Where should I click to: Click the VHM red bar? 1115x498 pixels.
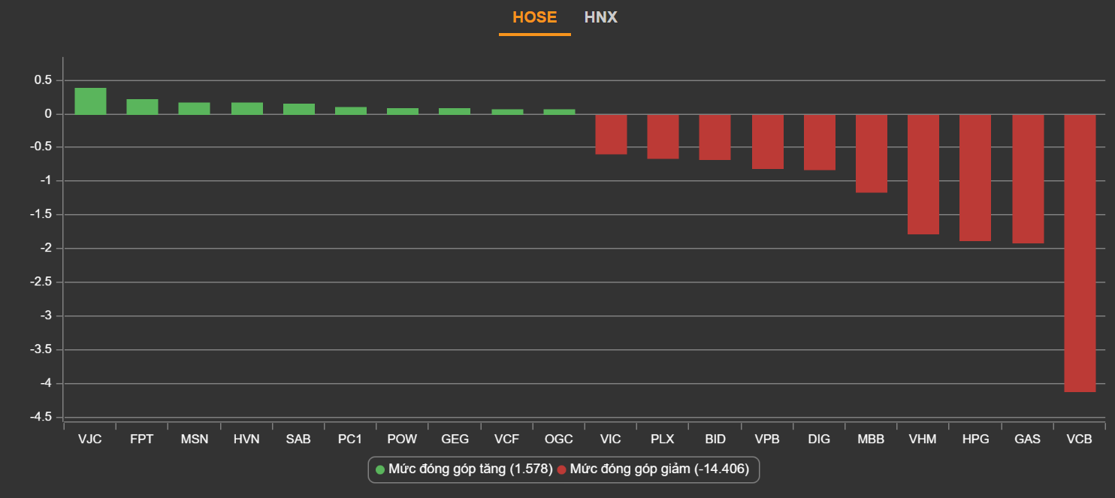(923, 174)
